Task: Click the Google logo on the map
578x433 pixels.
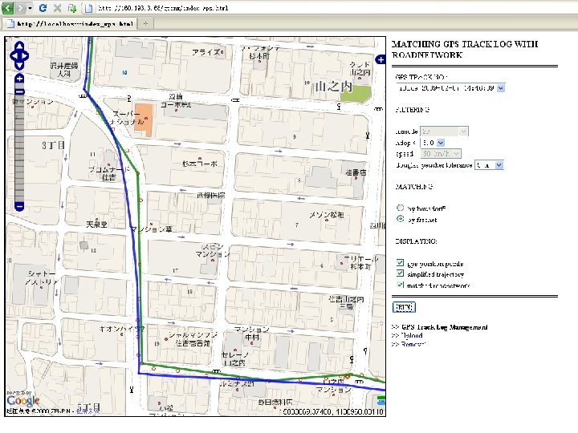Action: [22, 400]
